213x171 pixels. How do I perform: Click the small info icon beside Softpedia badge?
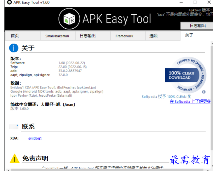click(204, 92)
